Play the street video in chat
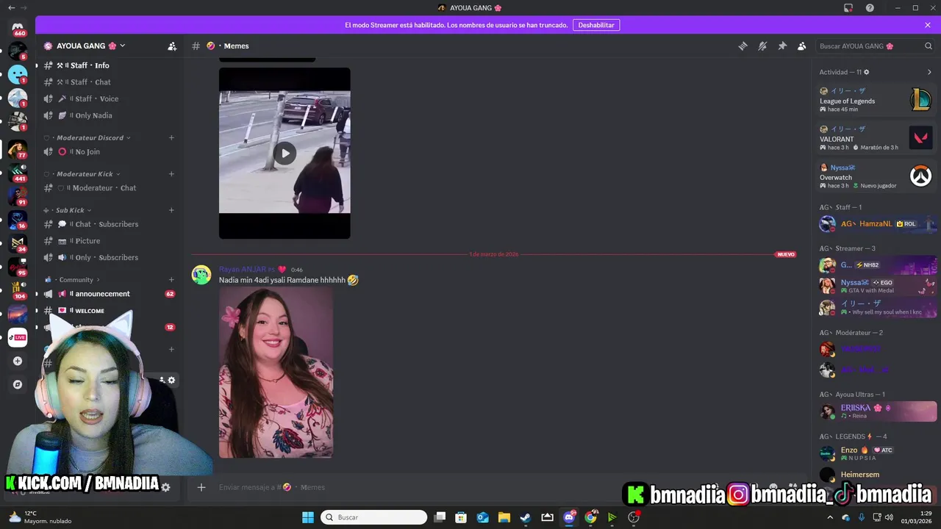Viewport: 941px width, 529px height. 285,153
